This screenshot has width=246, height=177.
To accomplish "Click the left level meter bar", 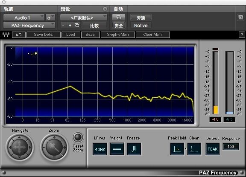I will pos(216,83).
